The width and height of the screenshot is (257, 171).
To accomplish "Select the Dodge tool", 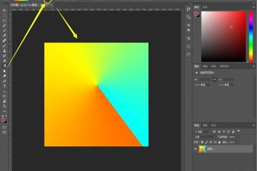I will point(4,76).
